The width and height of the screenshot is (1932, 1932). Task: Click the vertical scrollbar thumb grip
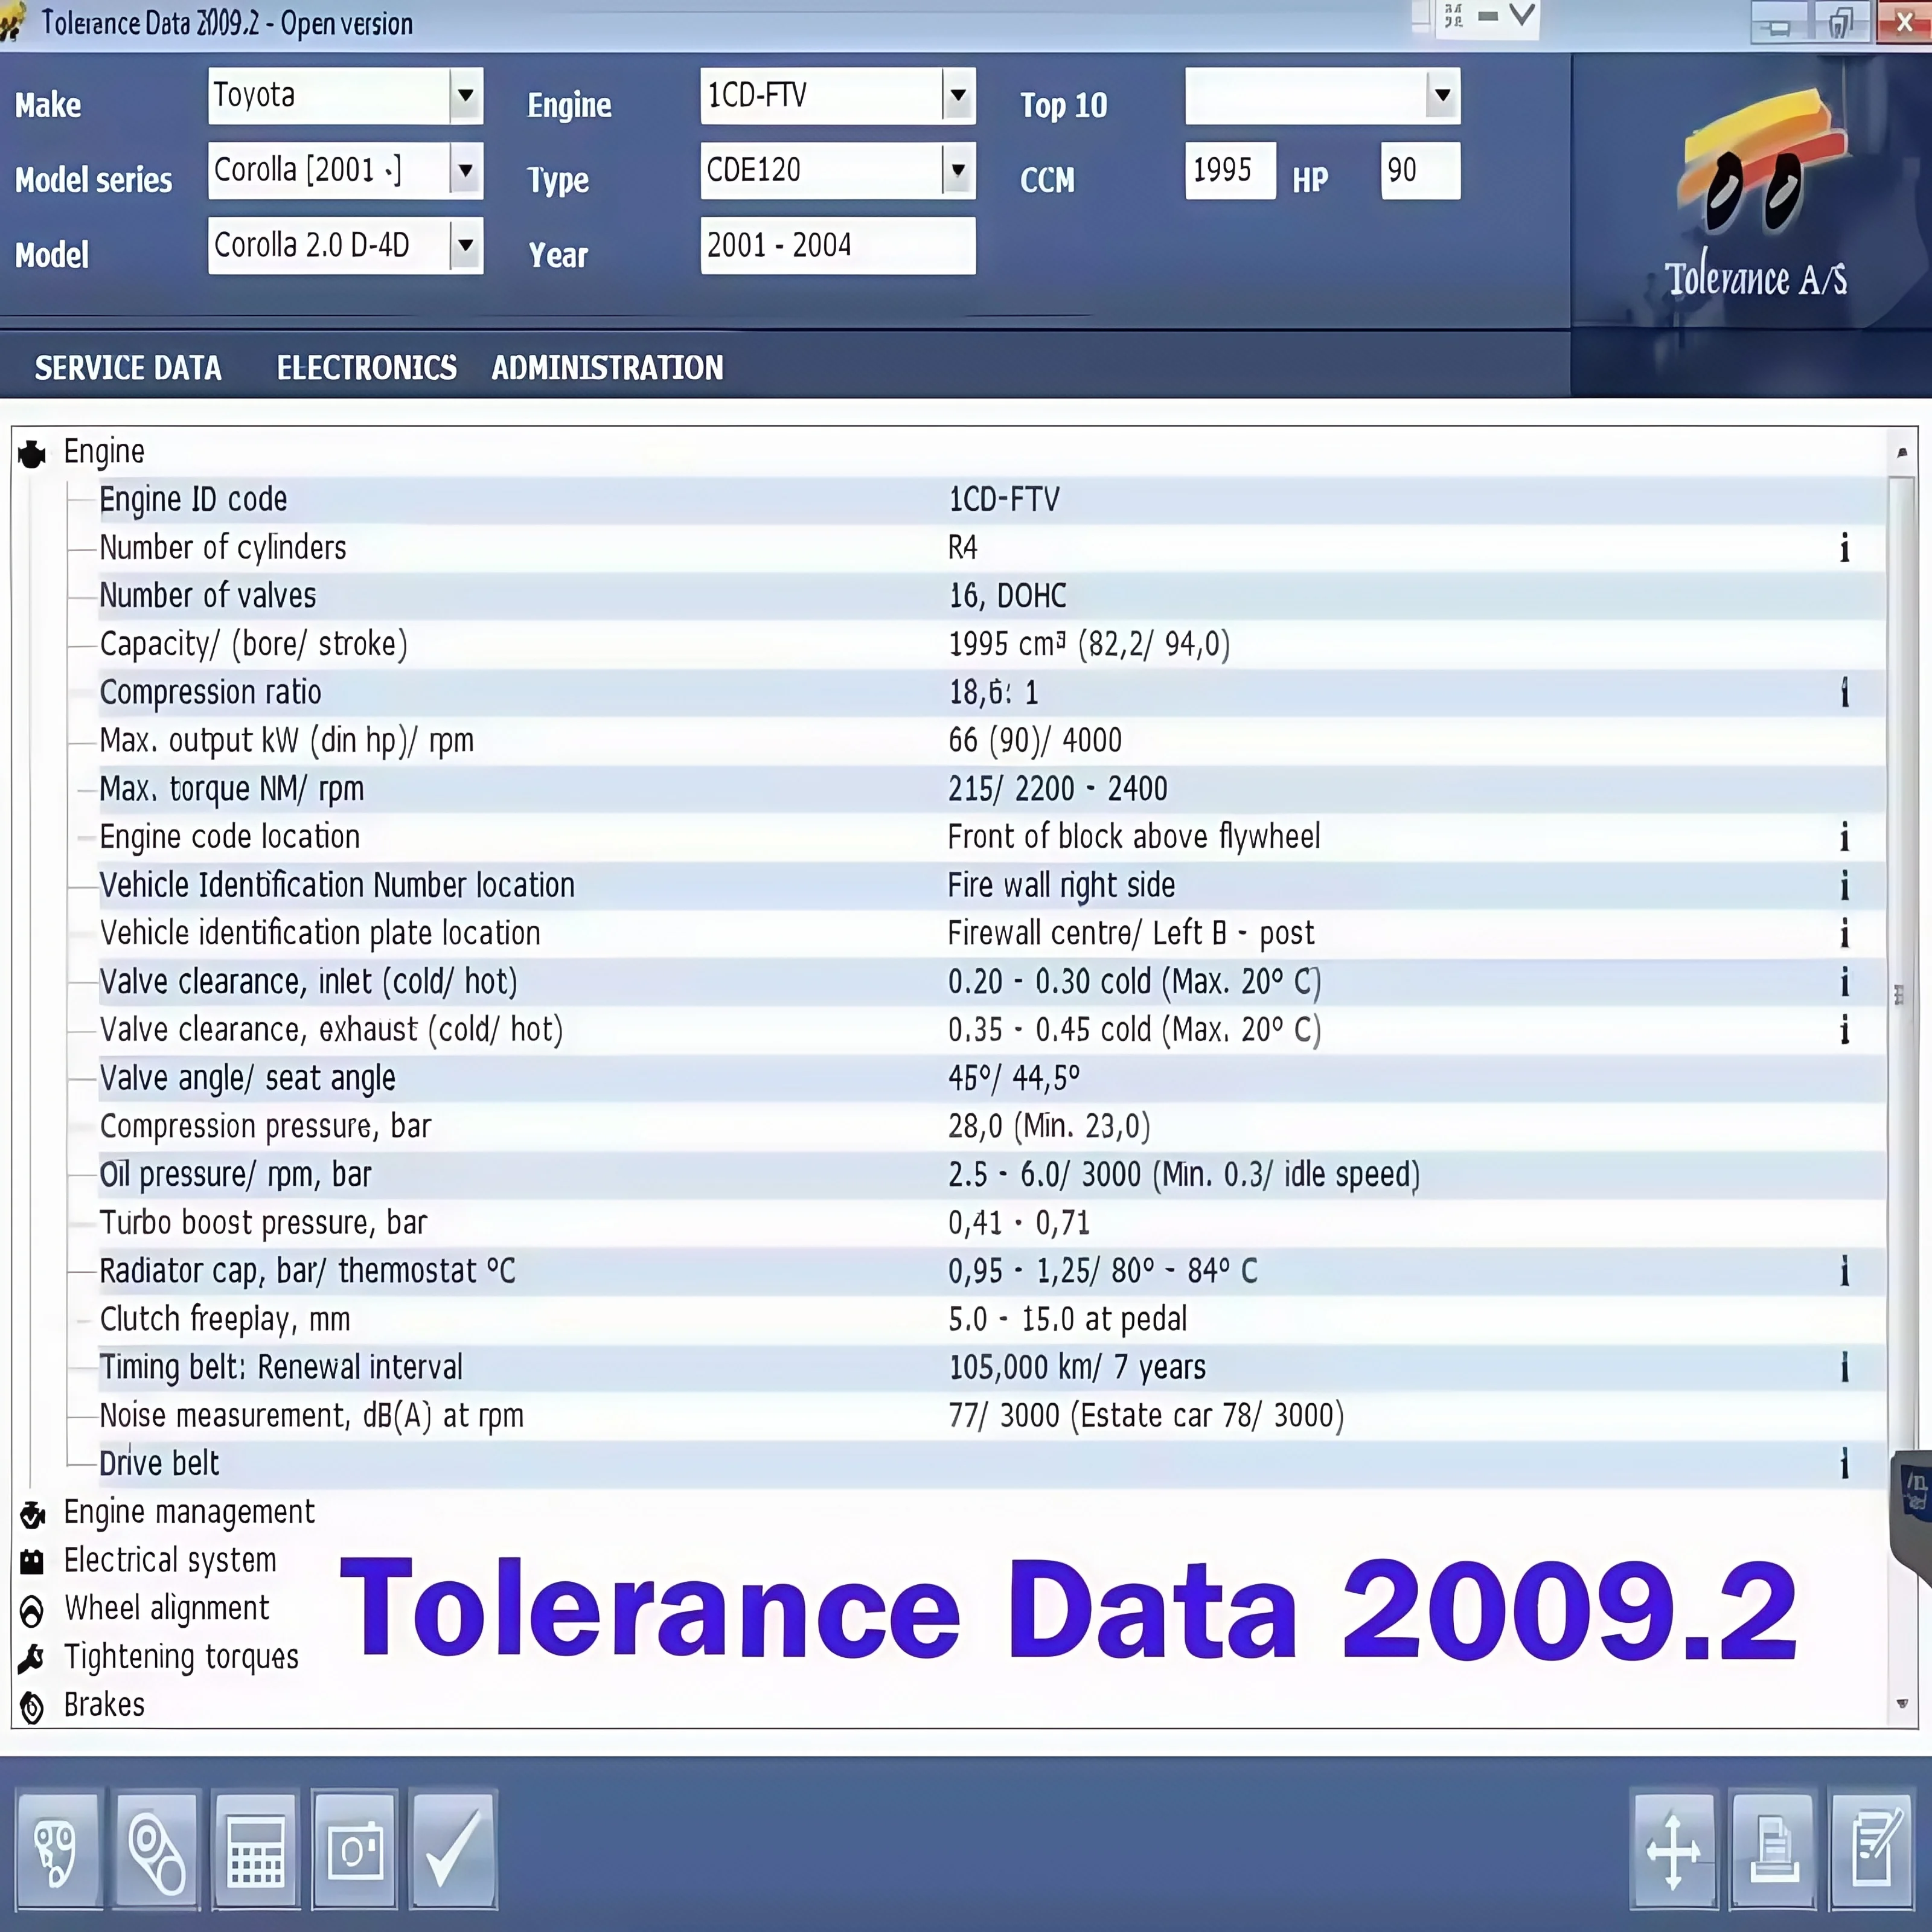[x=1899, y=995]
